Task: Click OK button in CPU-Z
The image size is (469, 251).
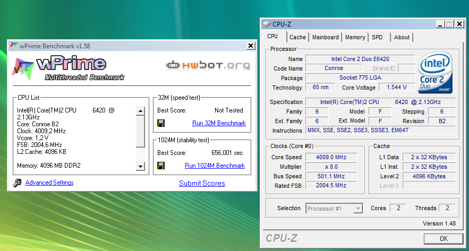Action: tap(444, 238)
